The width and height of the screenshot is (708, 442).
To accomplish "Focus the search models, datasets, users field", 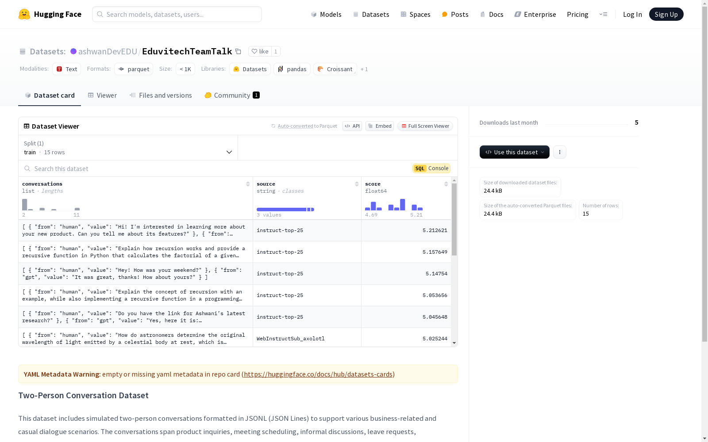I will [177, 14].
